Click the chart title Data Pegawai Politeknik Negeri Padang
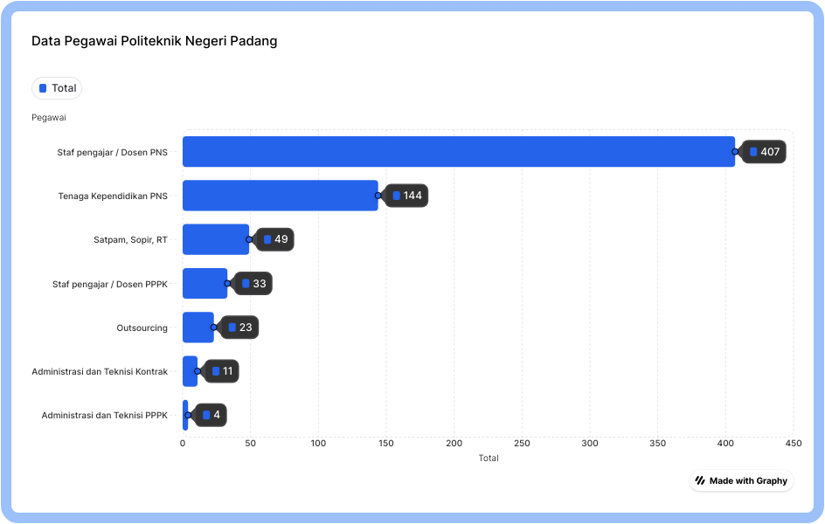825x524 pixels. (154, 40)
